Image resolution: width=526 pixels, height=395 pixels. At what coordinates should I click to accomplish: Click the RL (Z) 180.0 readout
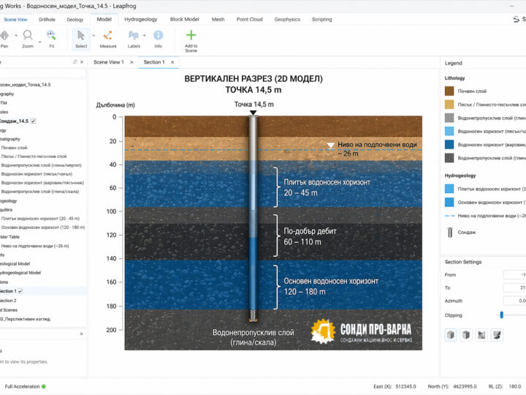505,387
